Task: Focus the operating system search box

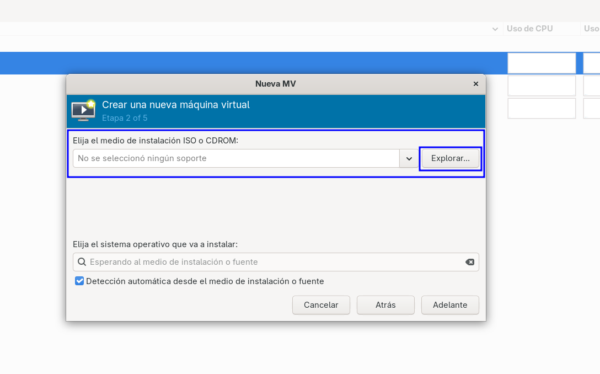Action: 276,262
